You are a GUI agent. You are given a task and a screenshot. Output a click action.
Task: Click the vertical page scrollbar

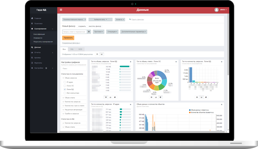[228, 45]
